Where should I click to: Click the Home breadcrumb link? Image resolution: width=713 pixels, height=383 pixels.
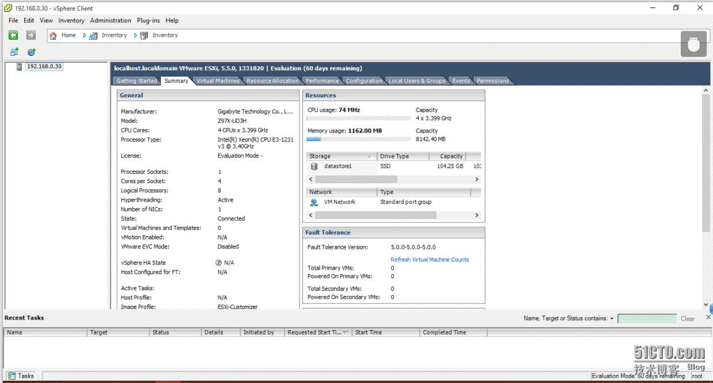pos(69,36)
